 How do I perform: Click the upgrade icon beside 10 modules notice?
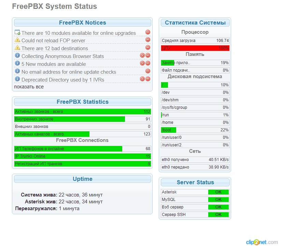tap(17, 32)
